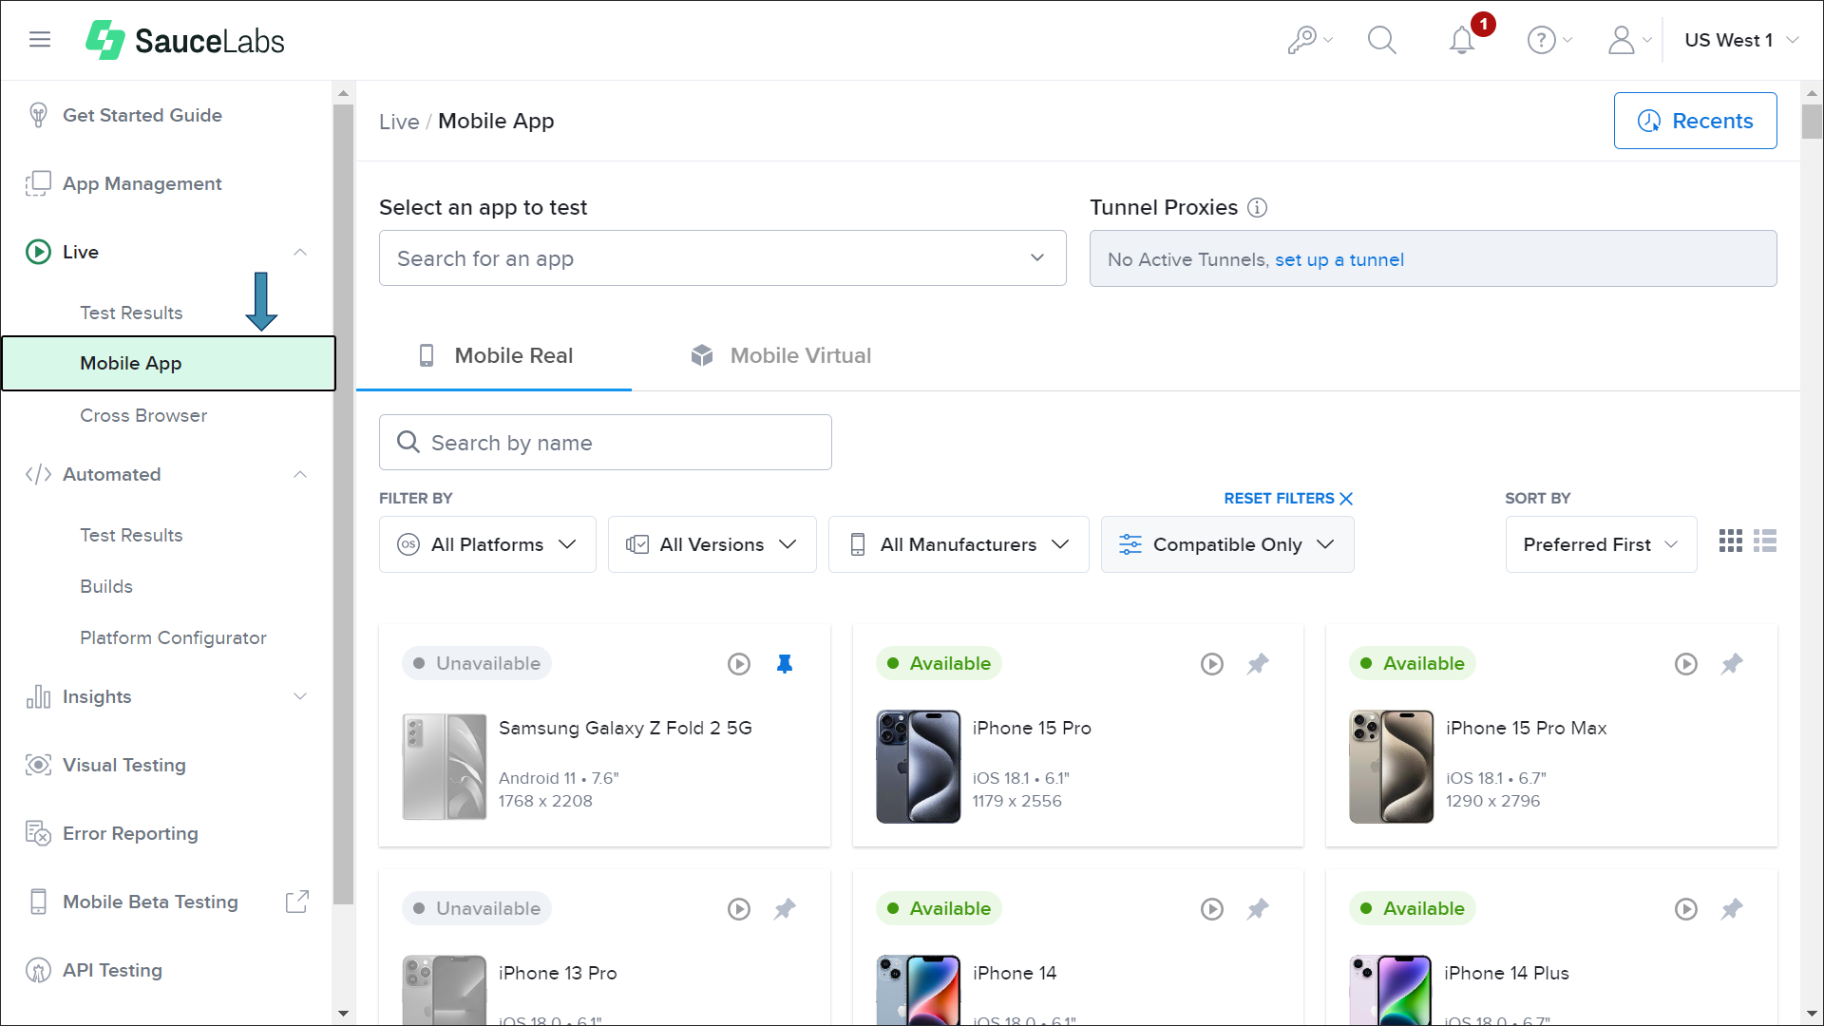
Task: Open the notifications bell
Action: pyautogui.click(x=1462, y=40)
